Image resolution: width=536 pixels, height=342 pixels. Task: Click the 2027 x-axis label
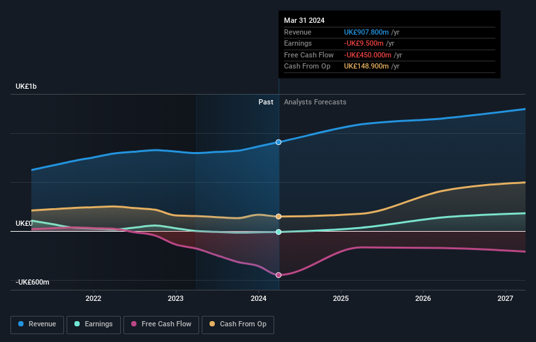[505, 298]
